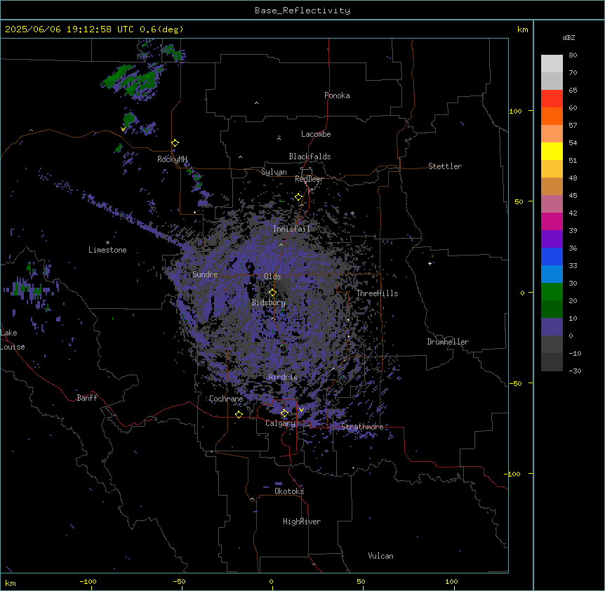Click the magenta swatch in dBZ legend
Screen dimensions: 605x591
tap(552, 221)
